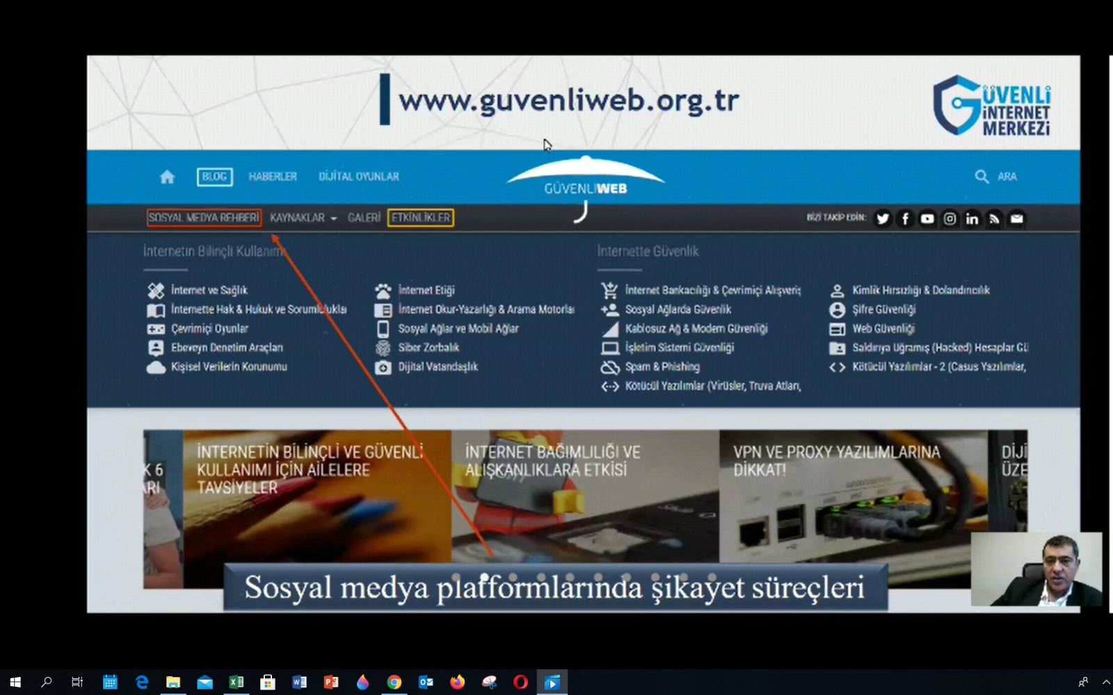
Task: Open the ETKİNLİKLER menu item
Action: click(421, 218)
